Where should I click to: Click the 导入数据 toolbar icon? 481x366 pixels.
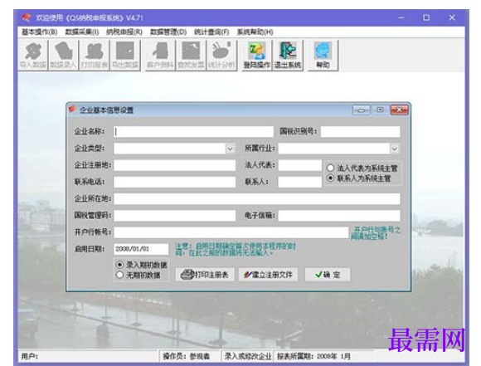point(33,56)
